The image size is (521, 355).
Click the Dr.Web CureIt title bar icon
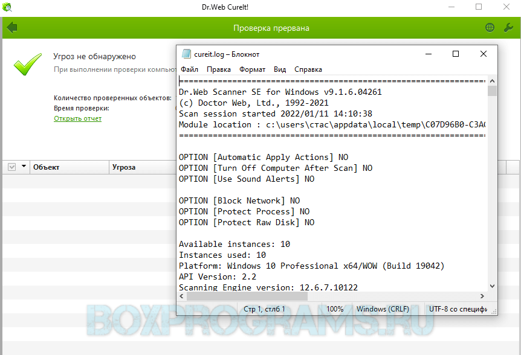[8, 7]
